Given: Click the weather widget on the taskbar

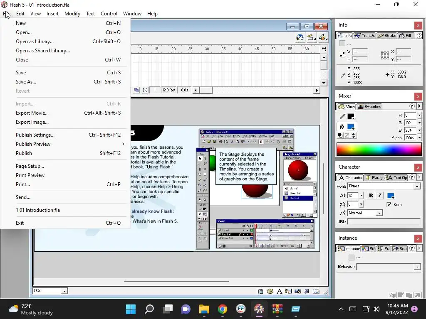Looking at the screenshot, I should pos(30,309).
